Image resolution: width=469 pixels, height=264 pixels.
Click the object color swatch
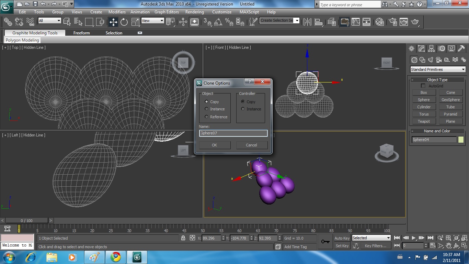click(461, 140)
